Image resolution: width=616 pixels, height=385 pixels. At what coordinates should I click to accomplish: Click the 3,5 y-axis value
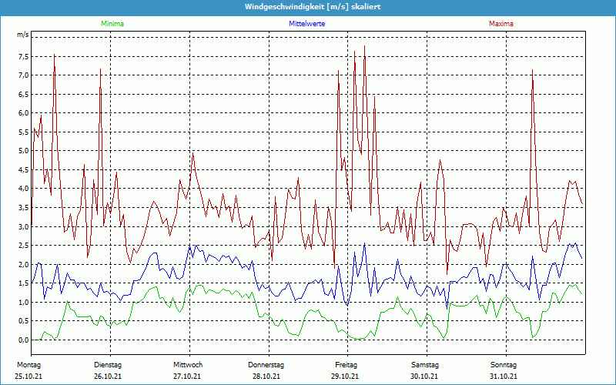(24, 208)
